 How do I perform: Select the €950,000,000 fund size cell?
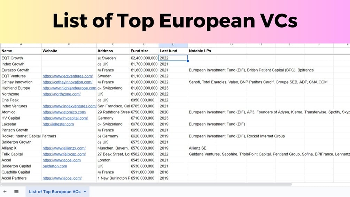coord(144,100)
